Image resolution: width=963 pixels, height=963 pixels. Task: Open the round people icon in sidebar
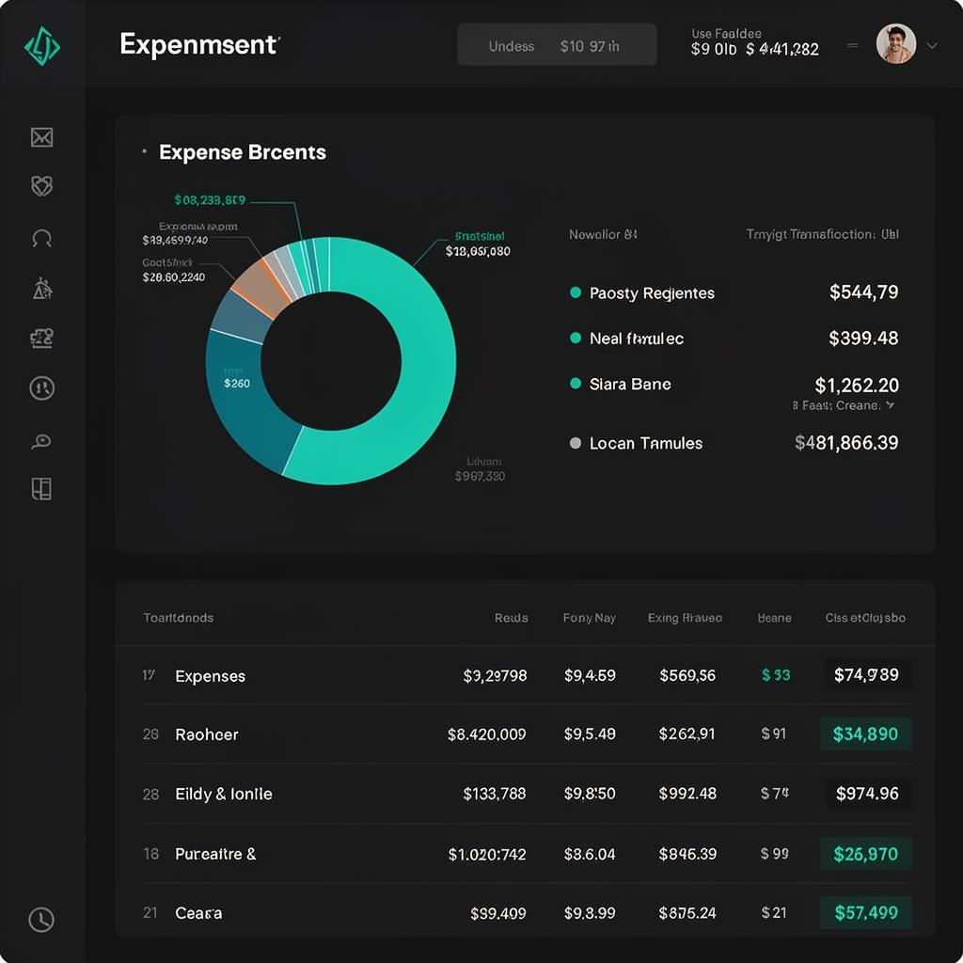coord(41,388)
